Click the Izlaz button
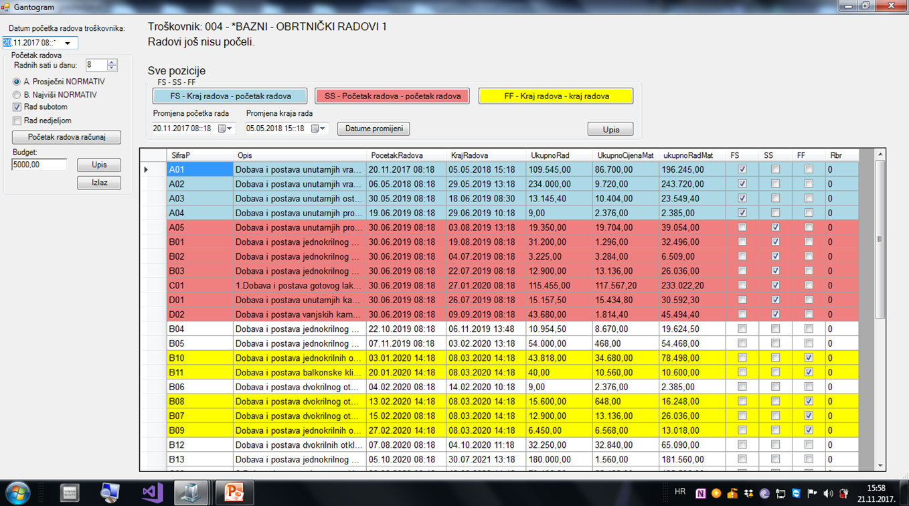Image resolution: width=909 pixels, height=506 pixels. [x=99, y=183]
